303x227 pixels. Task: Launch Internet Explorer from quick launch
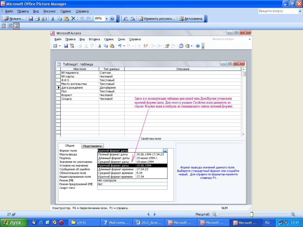click(x=41, y=223)
